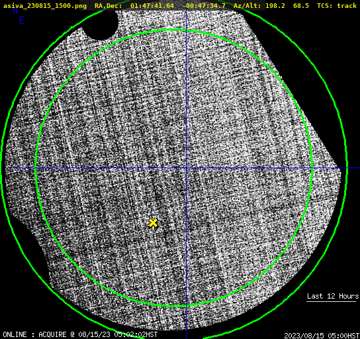Click the 2023/08/15 05:00HST timestamp
Viewport: 360px width, 339px height.
pos(322,336)
